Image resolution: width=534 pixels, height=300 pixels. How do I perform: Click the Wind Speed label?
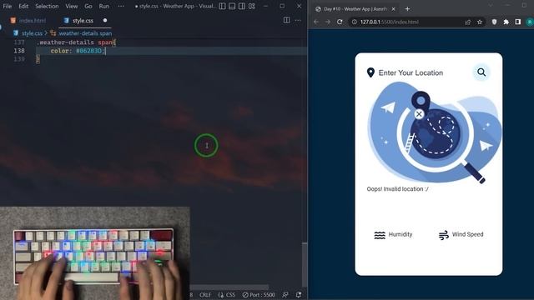(467, 234)
